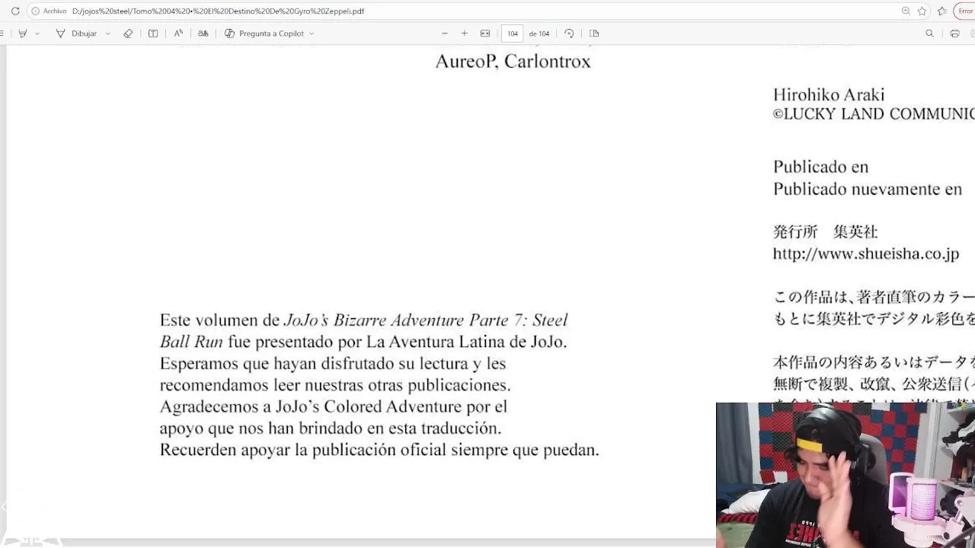The image size is (975, 548).
Task: Click the webcam overlay of the streamer
Action: [x=846, y=475]
